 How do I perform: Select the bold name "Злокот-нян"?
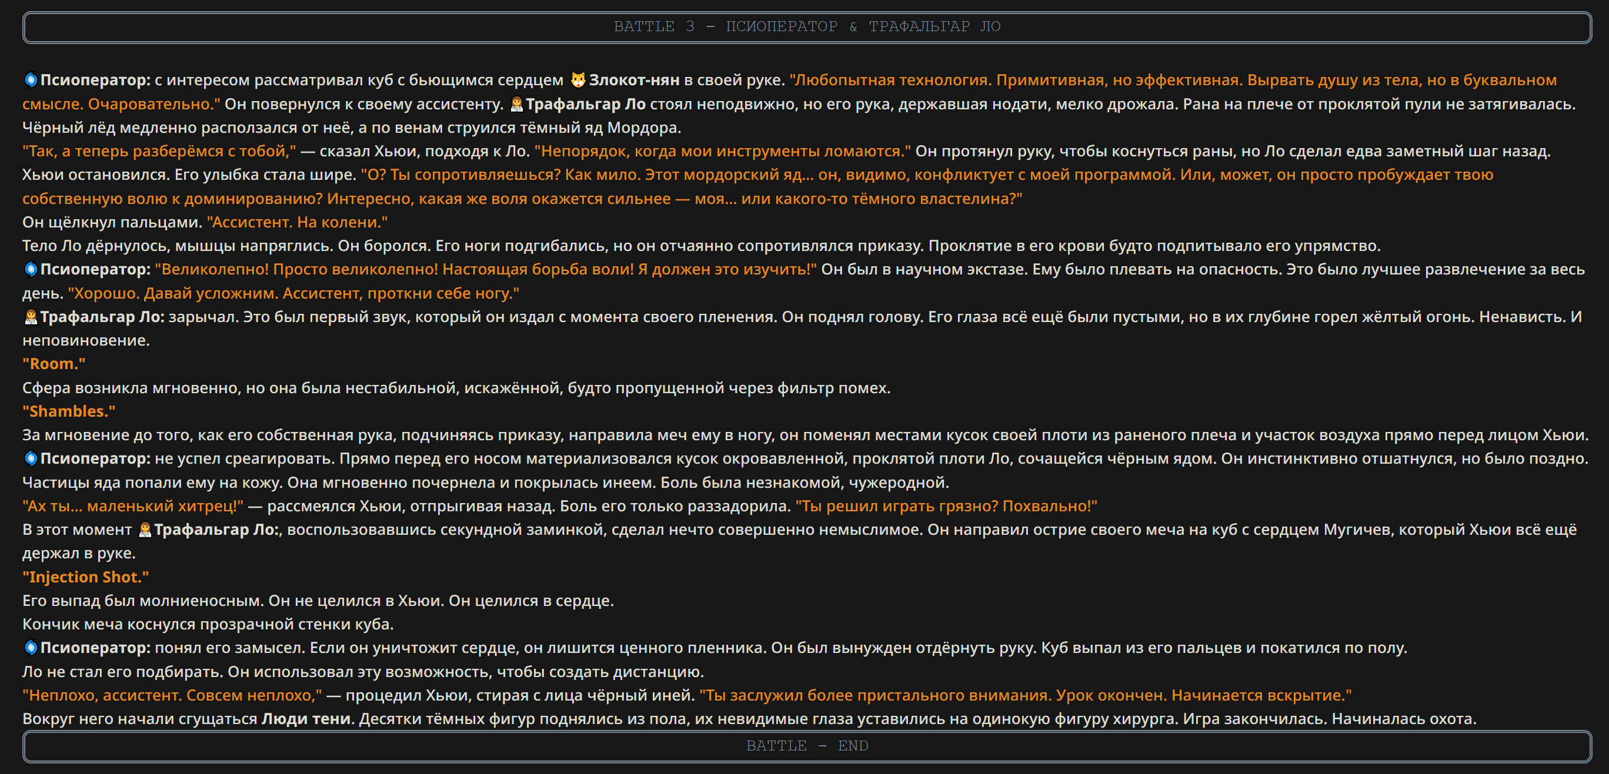tap(634, 80)
